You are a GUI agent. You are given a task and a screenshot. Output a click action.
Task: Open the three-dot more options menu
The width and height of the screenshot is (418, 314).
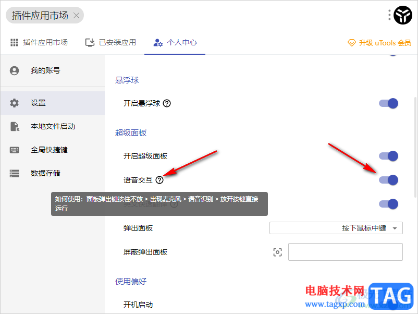[389, 15]
